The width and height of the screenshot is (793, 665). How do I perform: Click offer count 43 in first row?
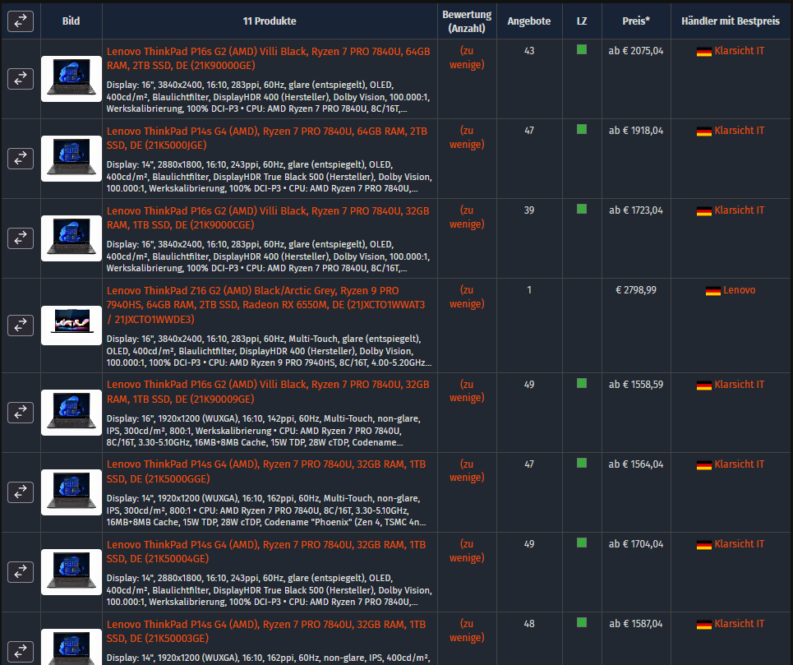coord(529,51)
